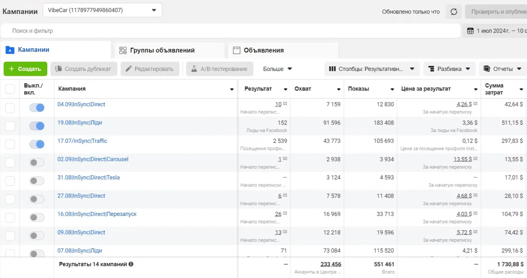The width and height of the screenshot is (527, 278).
Task: Sort by the Показы column header
Action: [x=358, y=89]
